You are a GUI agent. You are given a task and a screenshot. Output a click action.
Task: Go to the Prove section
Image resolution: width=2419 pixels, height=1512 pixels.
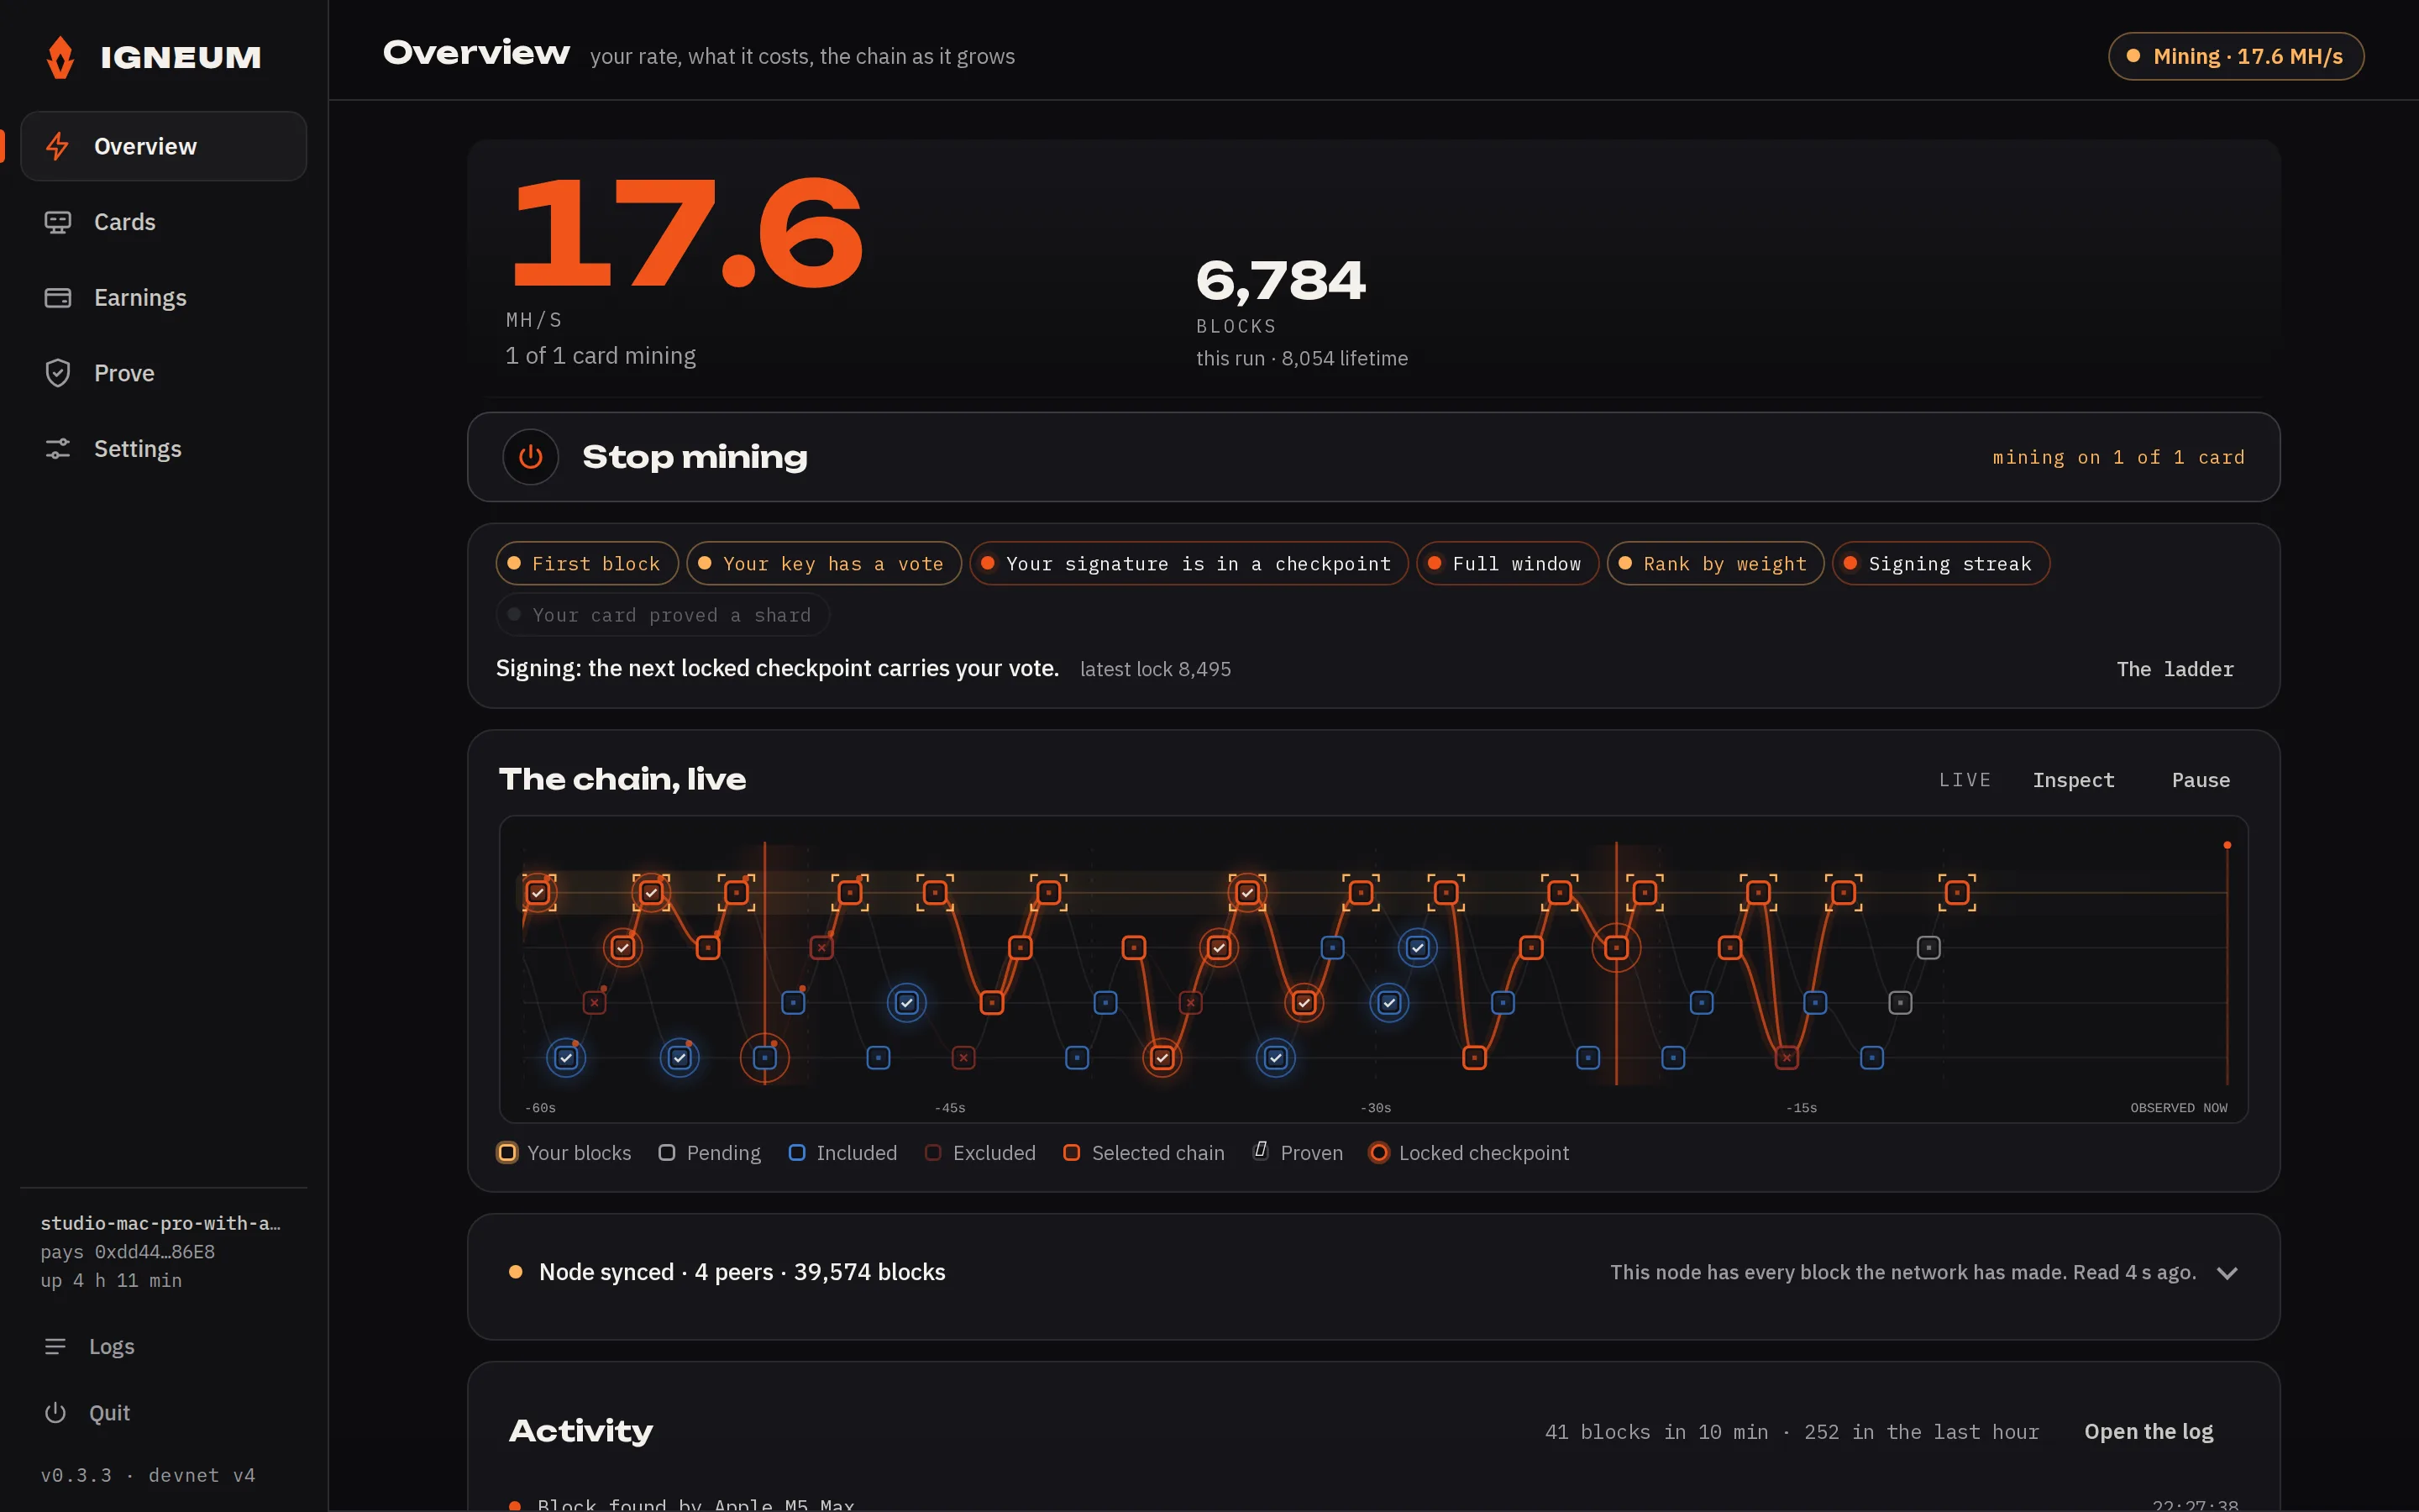(164, 373)
